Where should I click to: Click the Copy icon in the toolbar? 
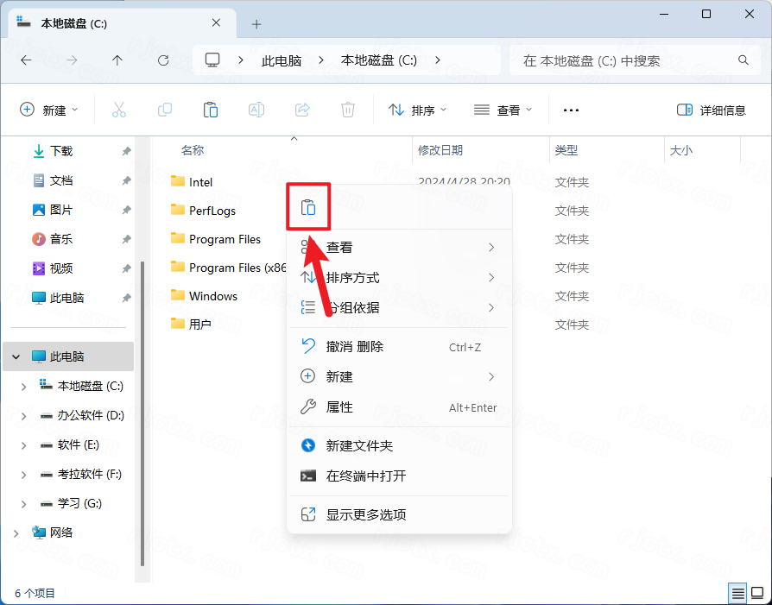pyautogui.click(x=165, y=110)
